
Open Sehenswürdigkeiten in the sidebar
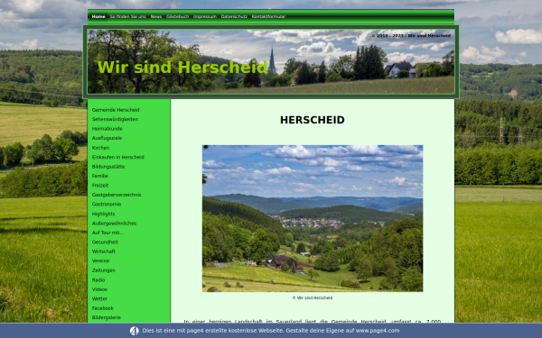click(115, 119)
